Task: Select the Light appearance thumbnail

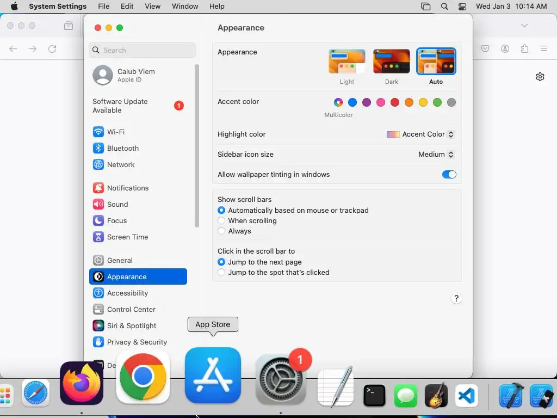Action: coord(347,61)
